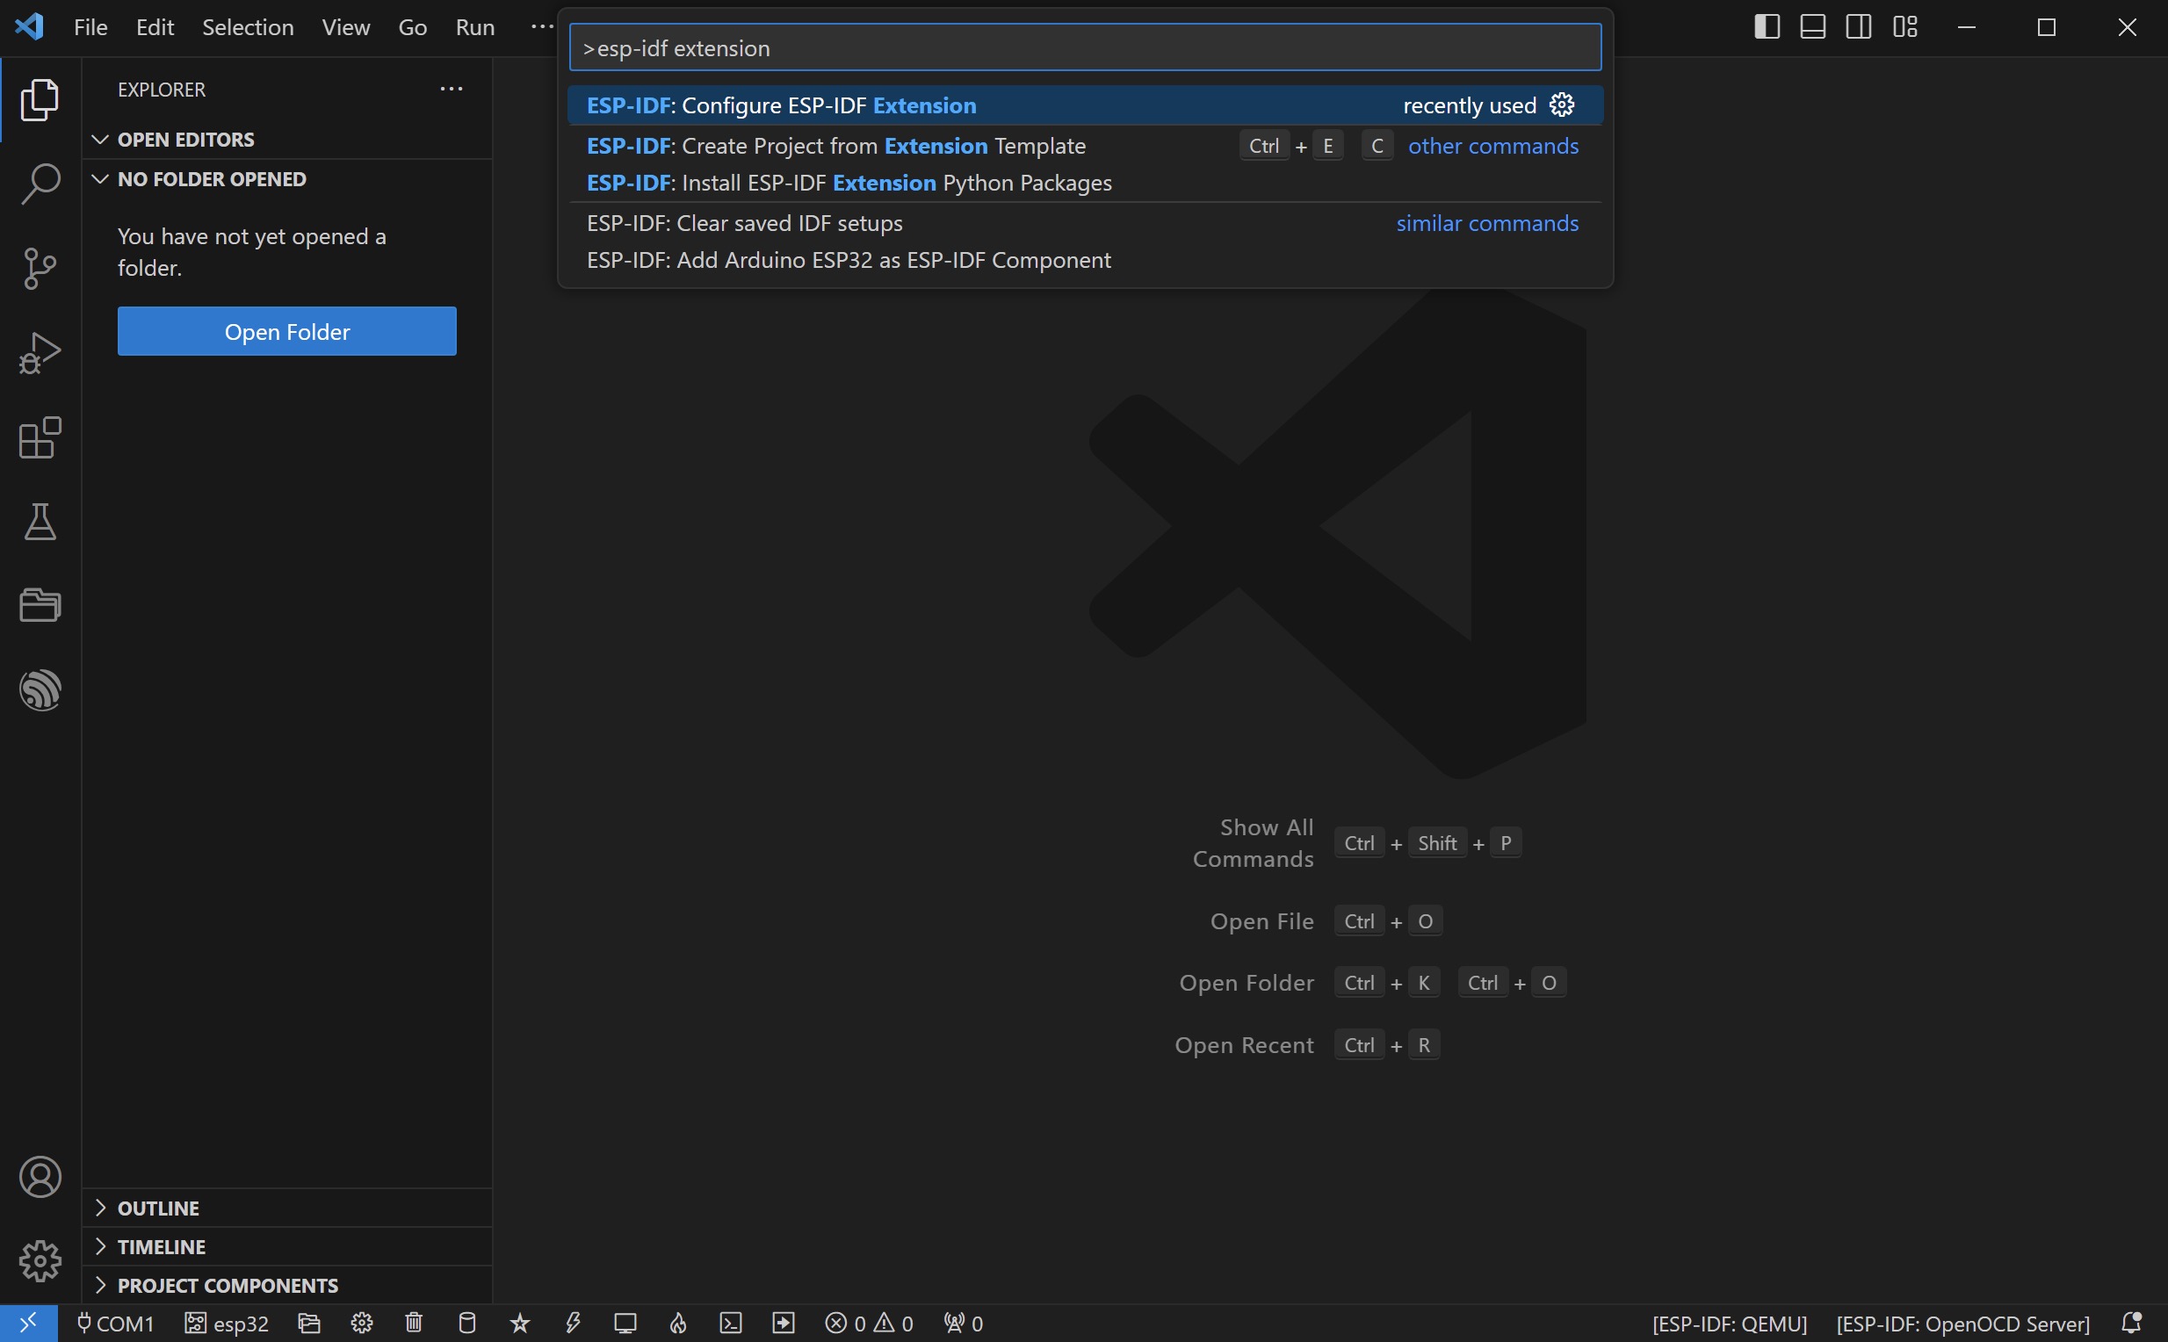The height and width of the screenshot is (1342, 2168).
Task: Open the Run menu
Action: tap(475, 26)
